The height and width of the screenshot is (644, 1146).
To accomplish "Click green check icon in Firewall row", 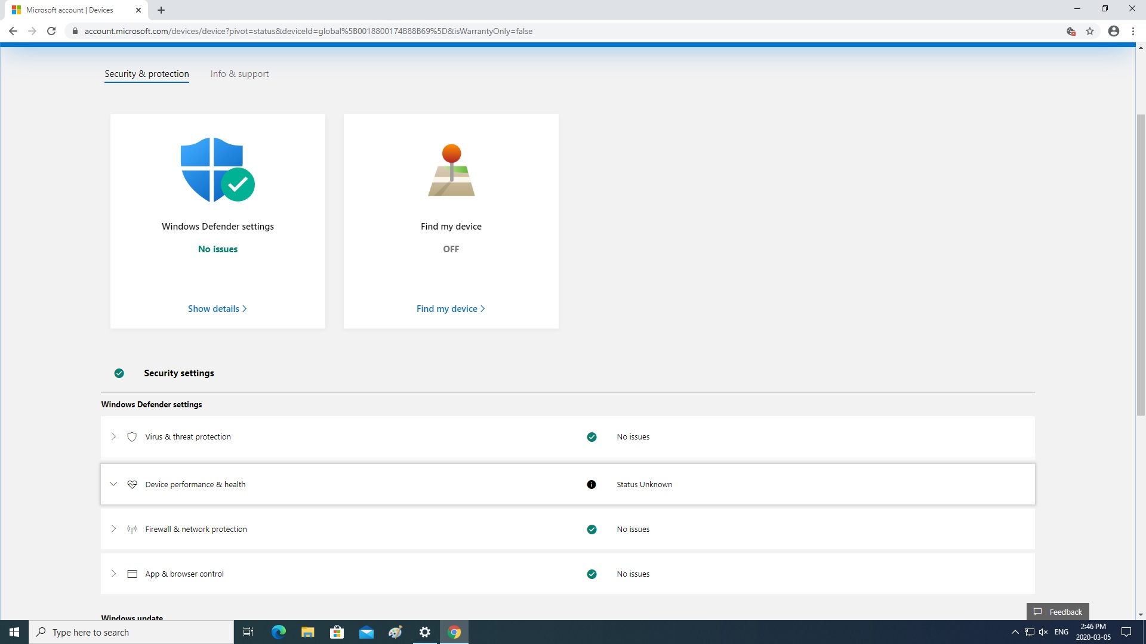I will pos(592,530).
